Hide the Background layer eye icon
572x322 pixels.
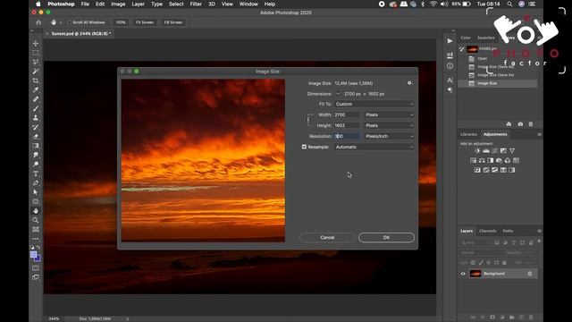tap(463, 274)
